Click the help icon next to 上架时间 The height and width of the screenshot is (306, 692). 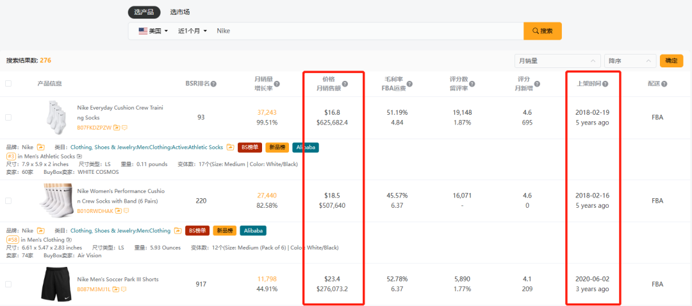pos(605,83)
